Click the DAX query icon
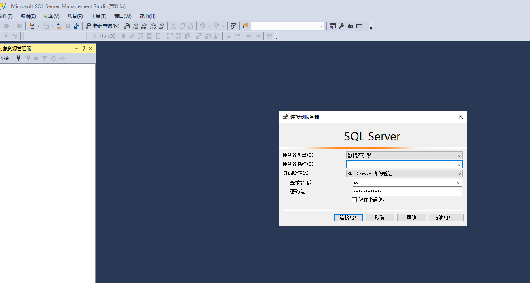The image size is (530, 283). tap(162, 26)
